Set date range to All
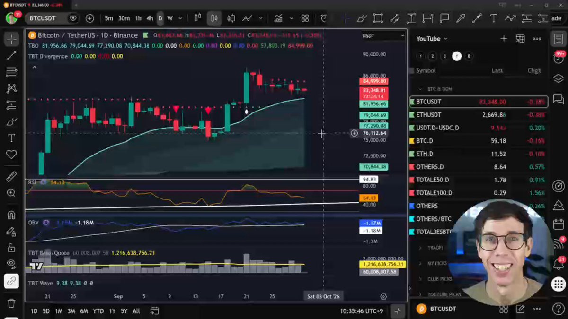The height and width of the screenshot is (319, 568). 136,311
